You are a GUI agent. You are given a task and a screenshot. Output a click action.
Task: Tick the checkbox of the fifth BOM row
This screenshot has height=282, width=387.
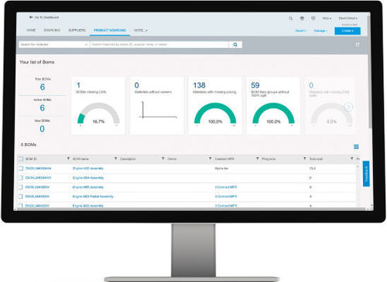[x=21, y=206]
